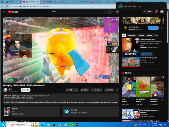
Task: Select the Related filter chip
Action: click(150, 35)
